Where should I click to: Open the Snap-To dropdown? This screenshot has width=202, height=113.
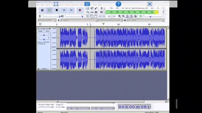pyautogui.click(x=60, y=107)
